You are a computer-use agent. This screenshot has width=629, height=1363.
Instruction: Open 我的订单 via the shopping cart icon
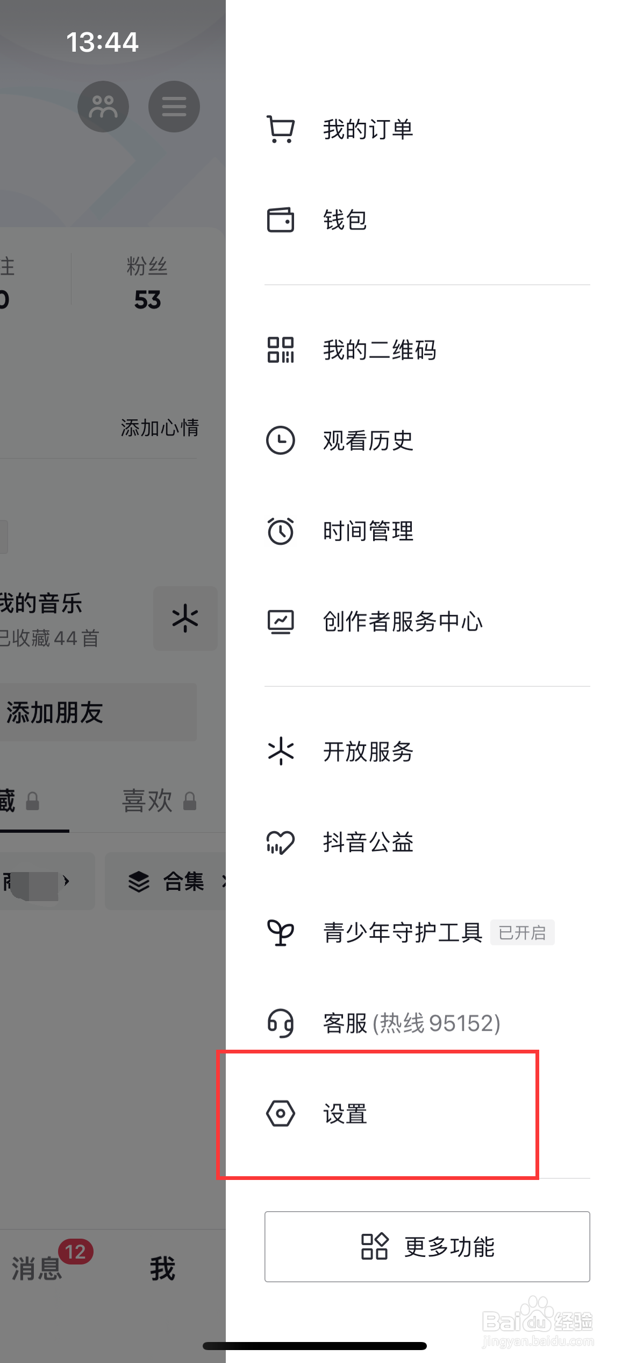pyautogui.click(x=280, y=129)
